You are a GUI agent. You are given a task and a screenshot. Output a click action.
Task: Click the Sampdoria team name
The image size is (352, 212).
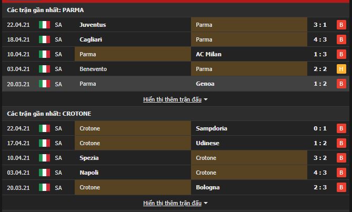tap(212, 128)
